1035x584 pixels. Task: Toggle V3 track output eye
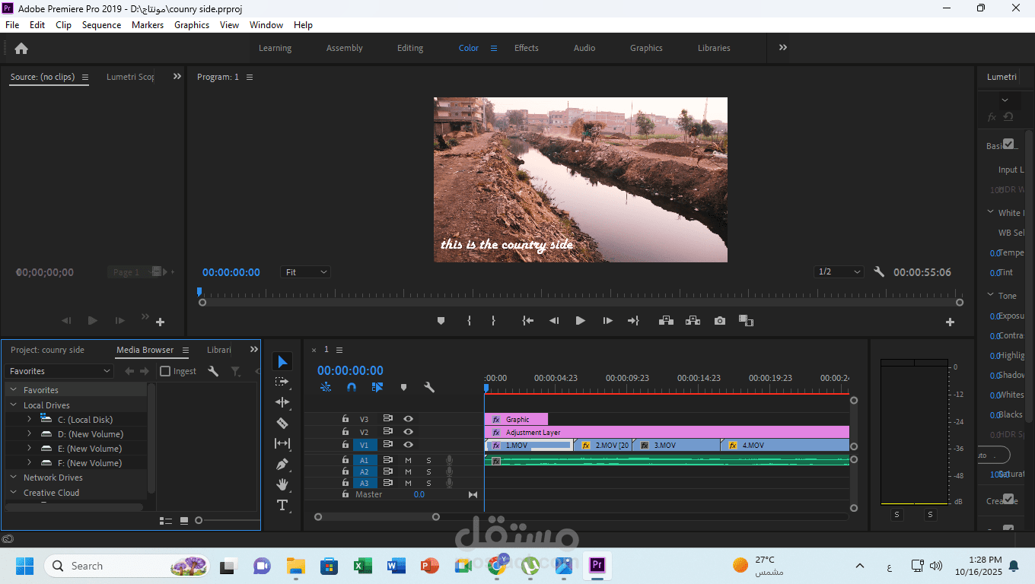tap(408, 419)
